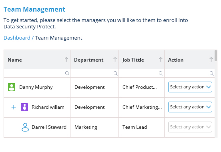The height and width of the screenshot is (152, 221).
Task: Click the Marketing department cell
Action: point(94,127)
